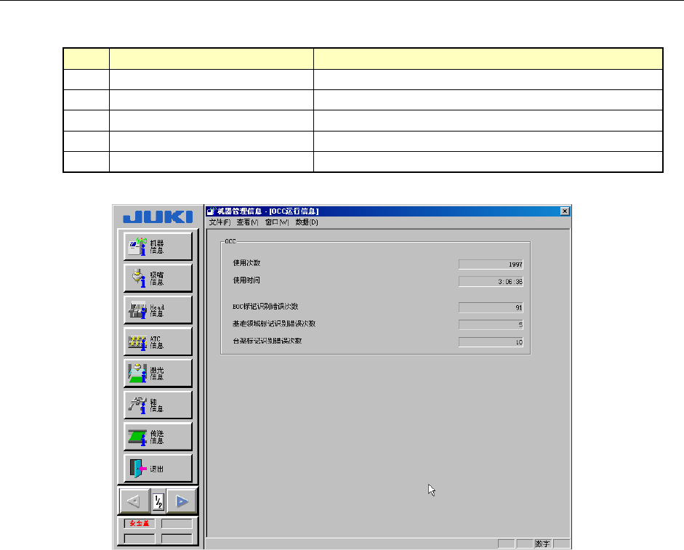
Task: Open 激光信息 laser info panel
Action: coord(158,373)
